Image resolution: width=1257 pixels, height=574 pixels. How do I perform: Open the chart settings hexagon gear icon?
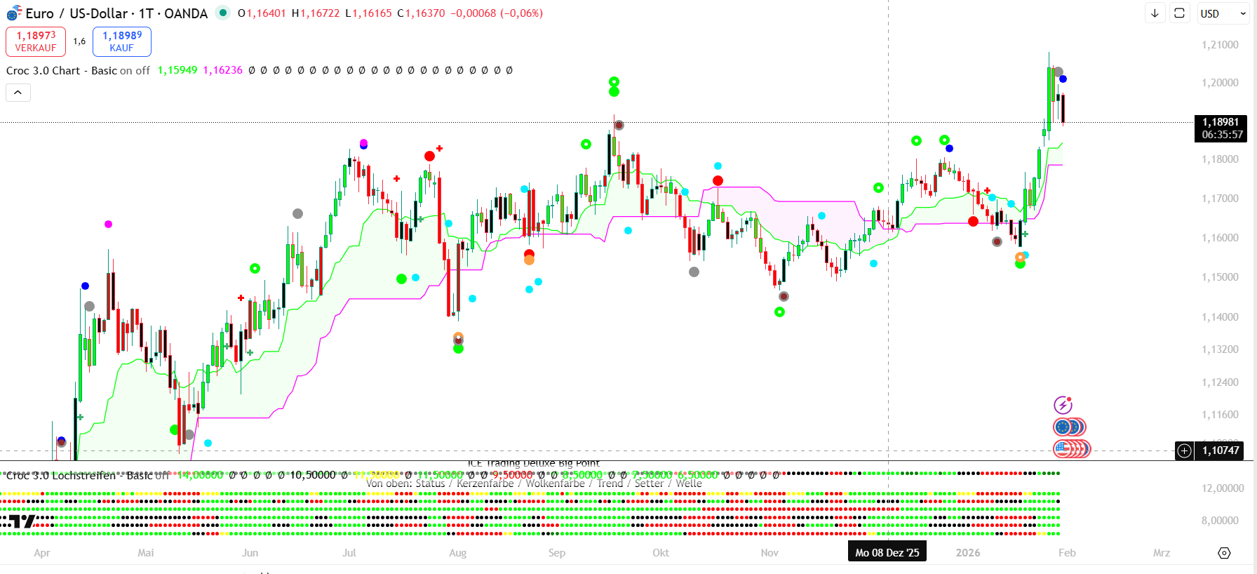1224,553
